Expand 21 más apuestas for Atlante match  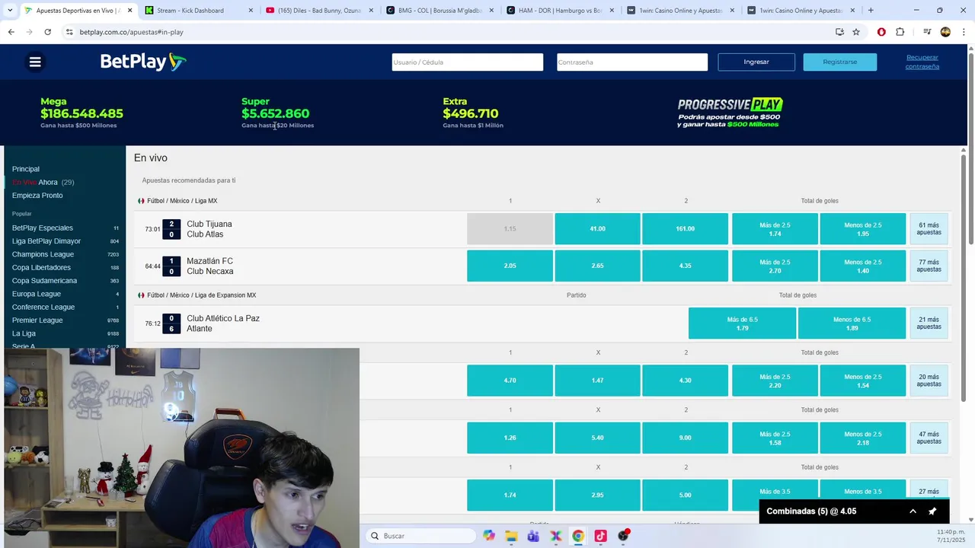pyautogui.click(x=929, y=323)
